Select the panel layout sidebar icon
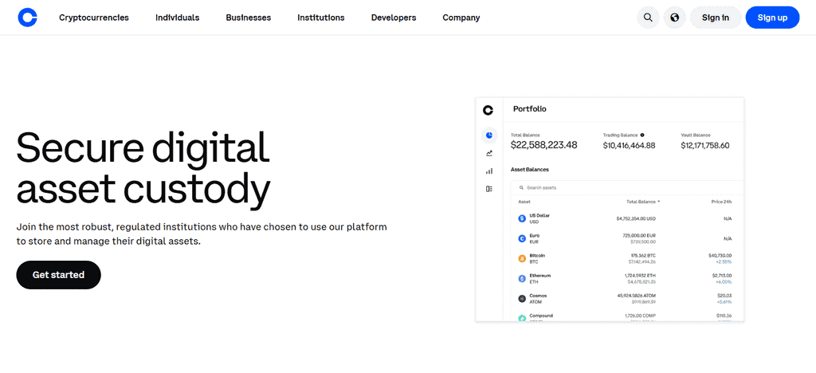The width and height of the screenshot is (816, 373). [x=489, y=189]
